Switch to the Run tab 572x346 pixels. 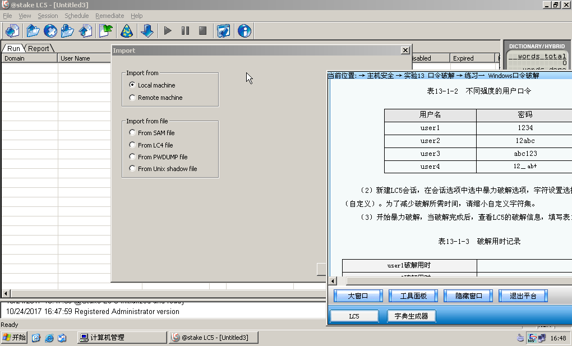tap(13, 49)
